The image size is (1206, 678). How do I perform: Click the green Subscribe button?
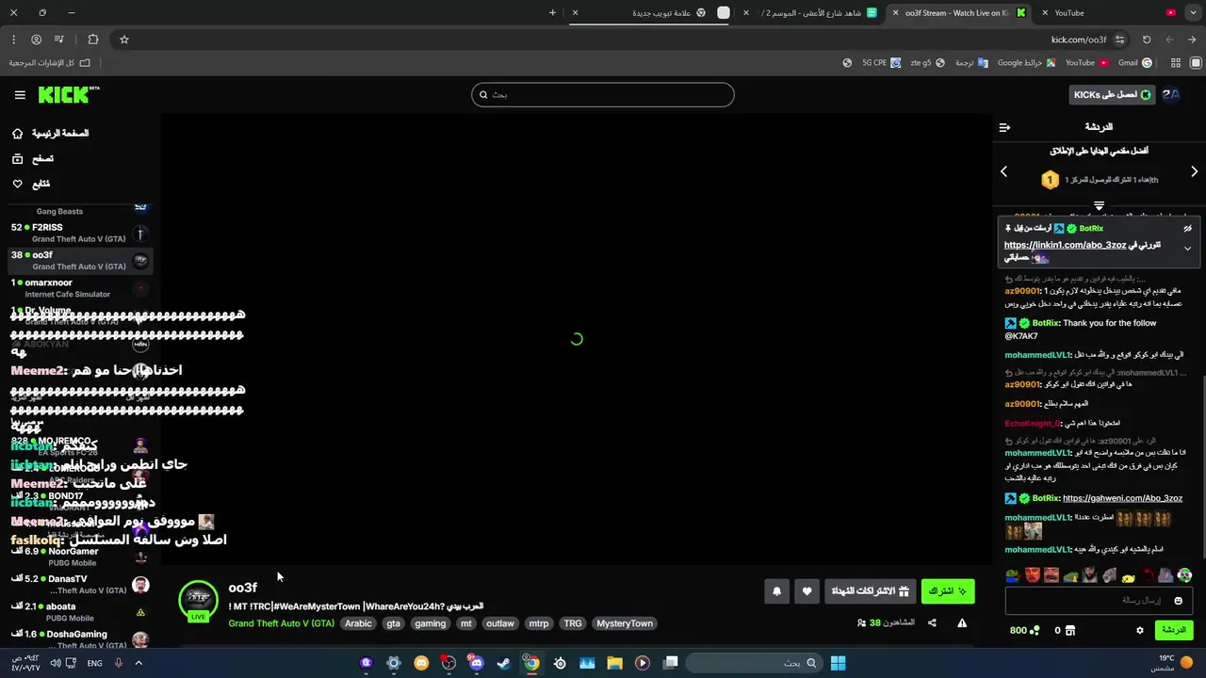coord(947,591)
